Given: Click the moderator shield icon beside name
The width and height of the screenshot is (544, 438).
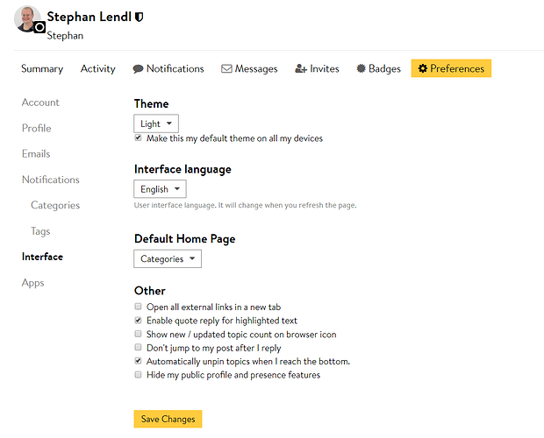Looking at the screenshot, I should pos(139,17).
